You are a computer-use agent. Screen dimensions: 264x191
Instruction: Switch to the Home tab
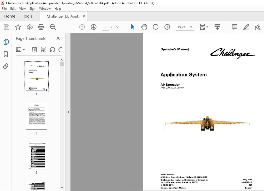[10, 16]
